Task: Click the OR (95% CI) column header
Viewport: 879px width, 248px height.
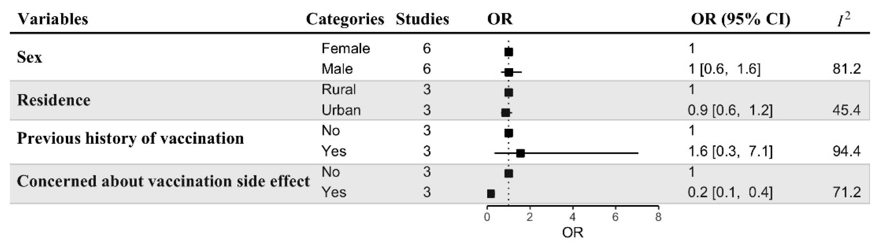Action: pos(741,19)
